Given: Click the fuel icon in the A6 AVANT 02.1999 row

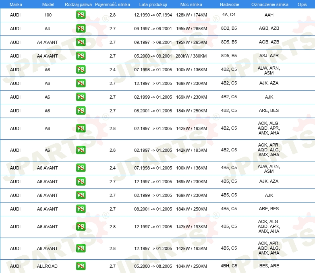Looking at the screenshot, I should 81,195.
